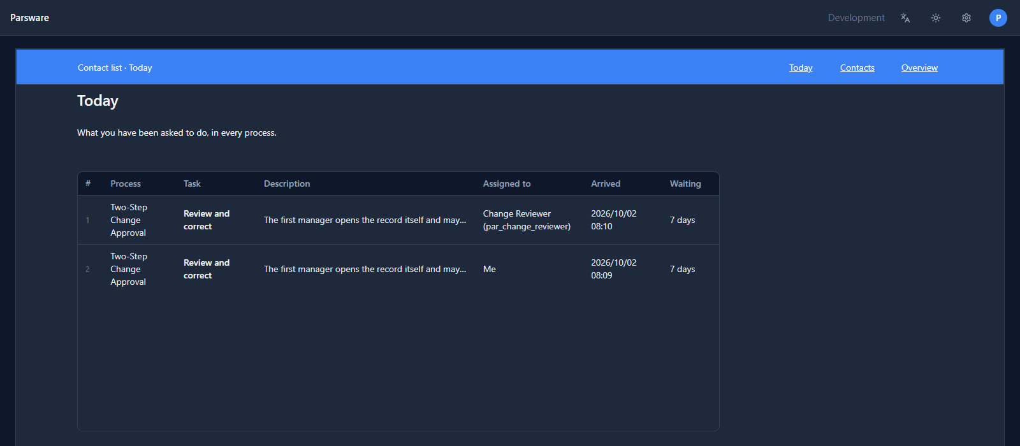Screen dimensions: 1020x446
Task: Click the Parsware logo text
Action: point(29,18)
